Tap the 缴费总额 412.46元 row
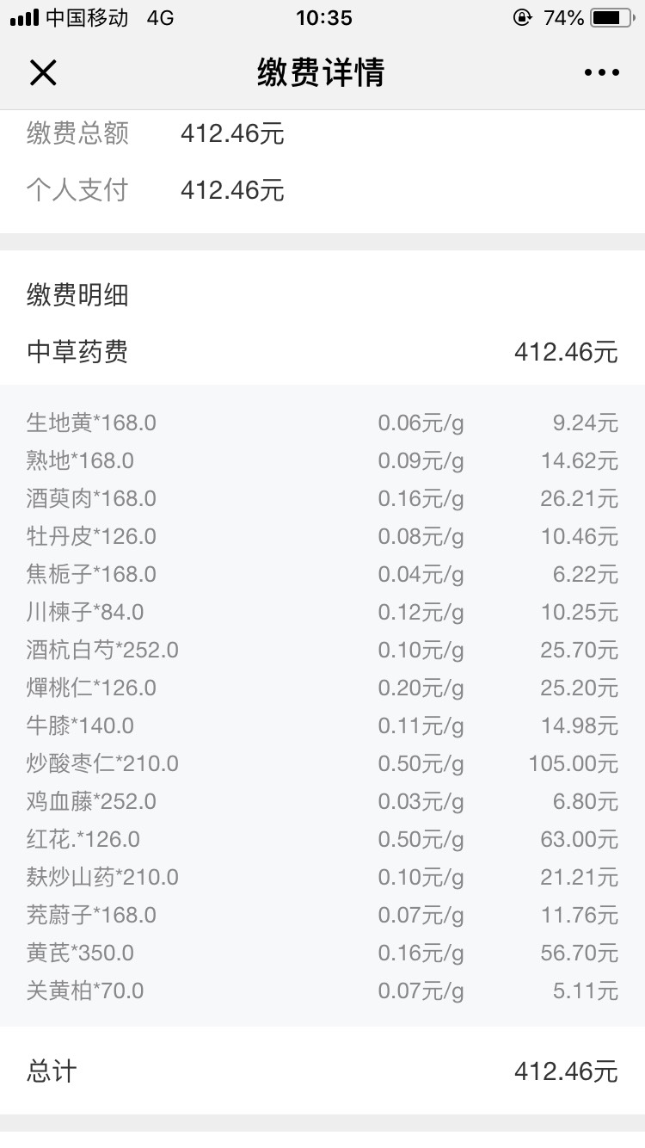The width and height of the screenshot is (645, 1148). 322,133
